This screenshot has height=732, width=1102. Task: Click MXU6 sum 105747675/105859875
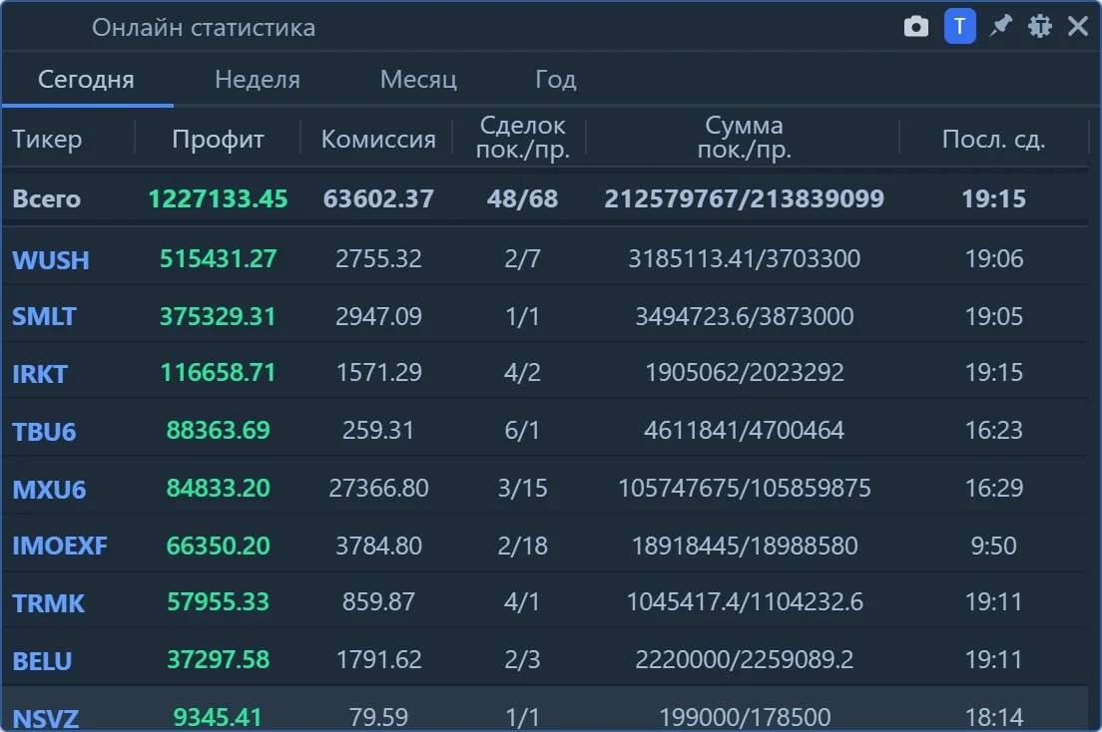click(745, 488)
